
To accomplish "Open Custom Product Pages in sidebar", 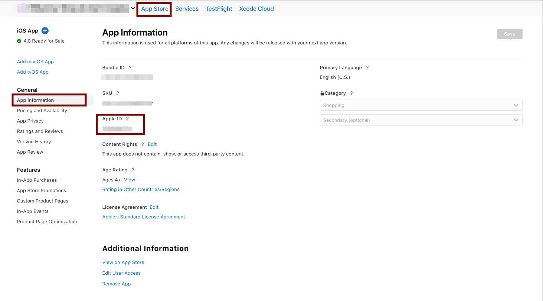I will point(43,201).
